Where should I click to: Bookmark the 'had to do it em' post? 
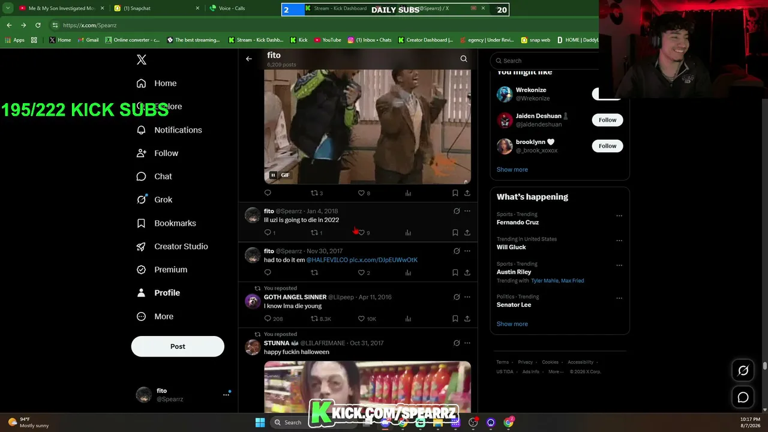pyautogui.click(x=455, y=272)
